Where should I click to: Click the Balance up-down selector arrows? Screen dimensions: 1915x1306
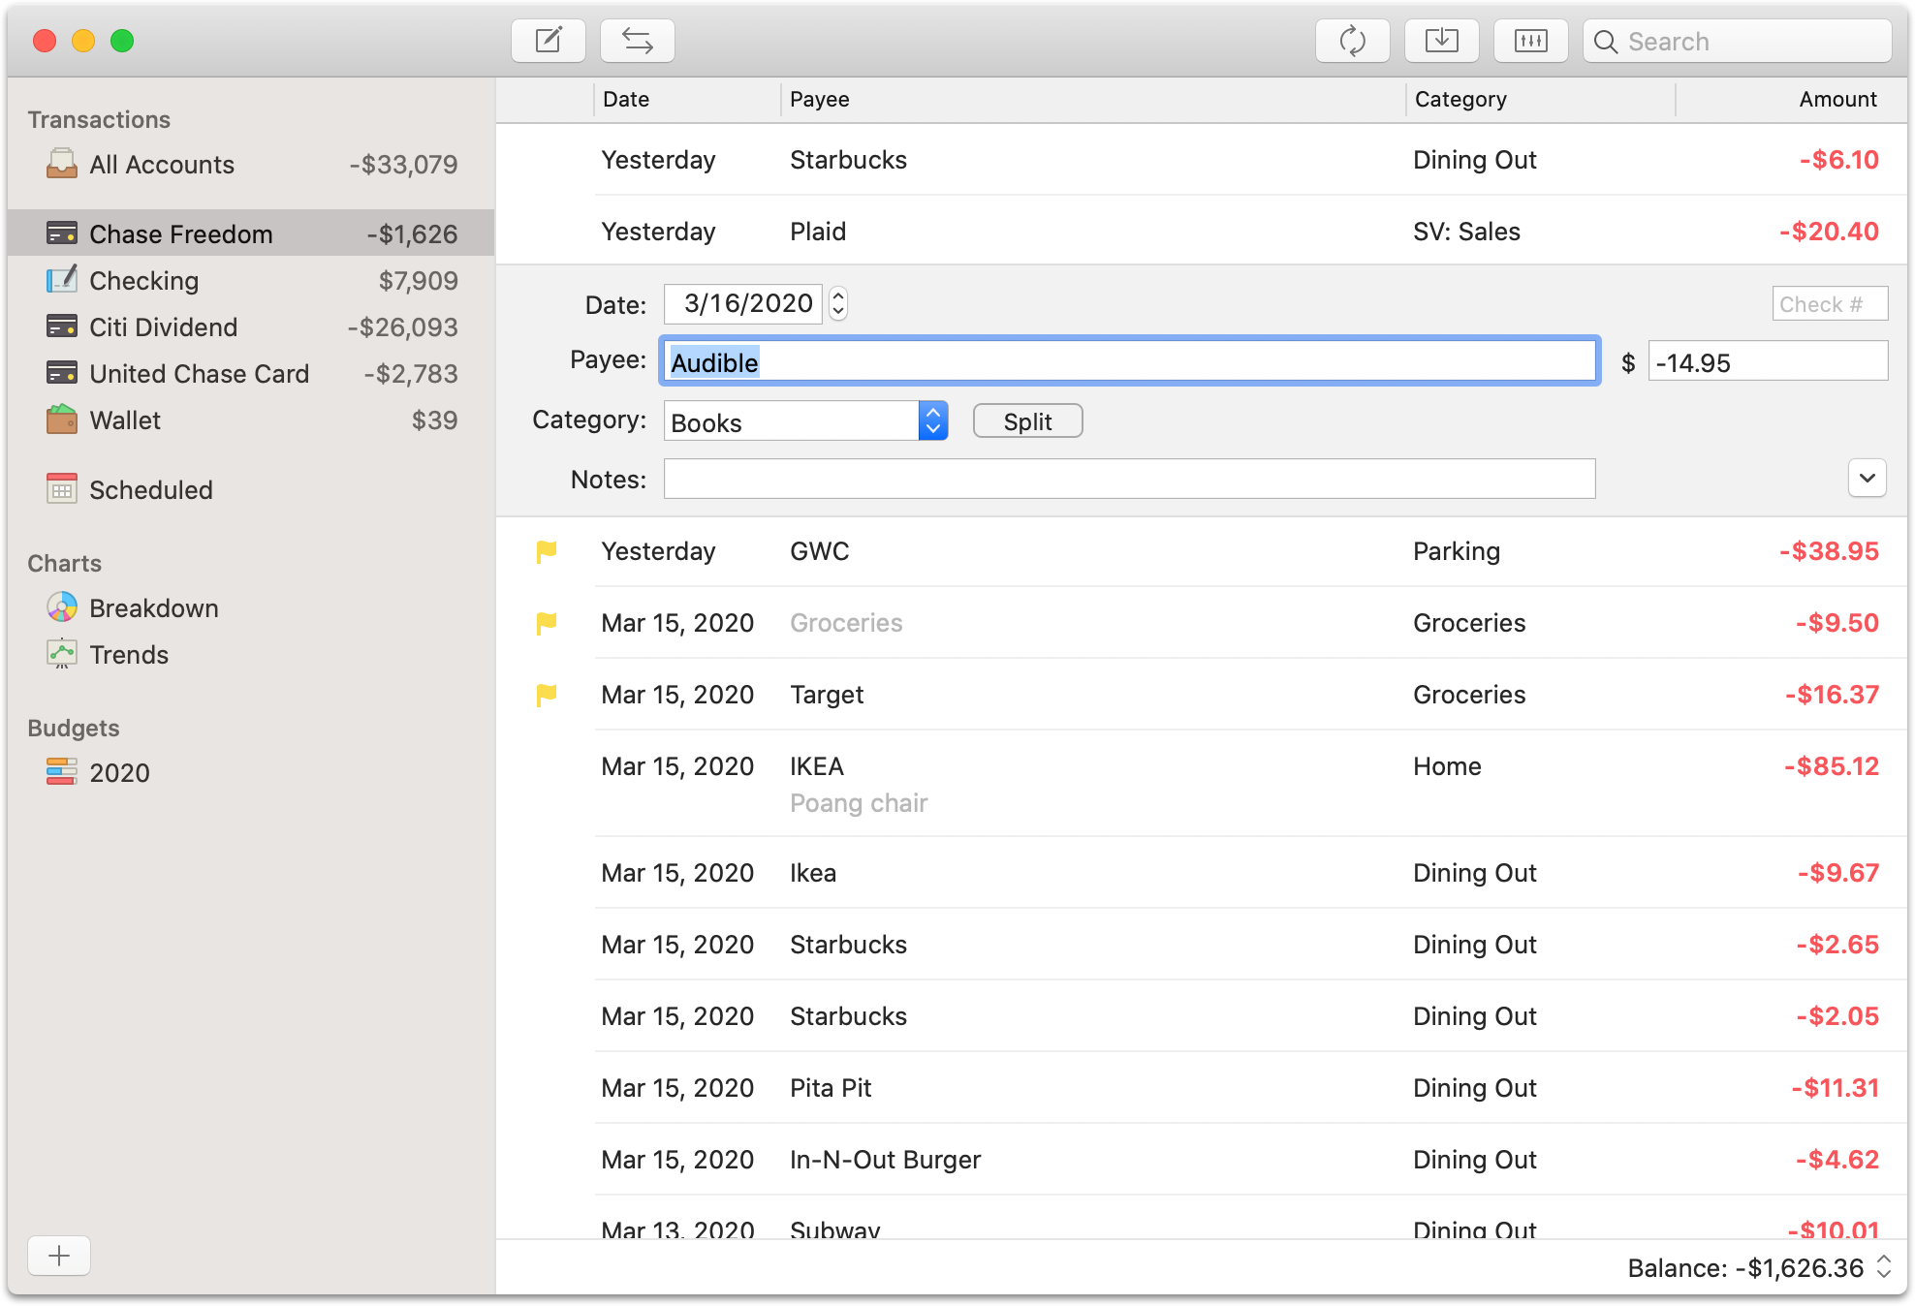click(x=1884, y=1266)
